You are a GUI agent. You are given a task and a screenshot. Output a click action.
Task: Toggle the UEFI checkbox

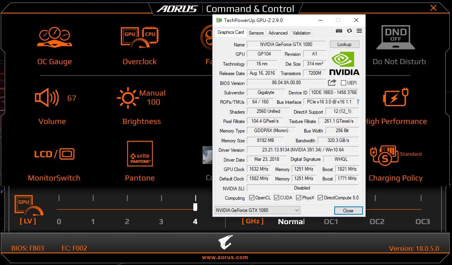point(343,83)
